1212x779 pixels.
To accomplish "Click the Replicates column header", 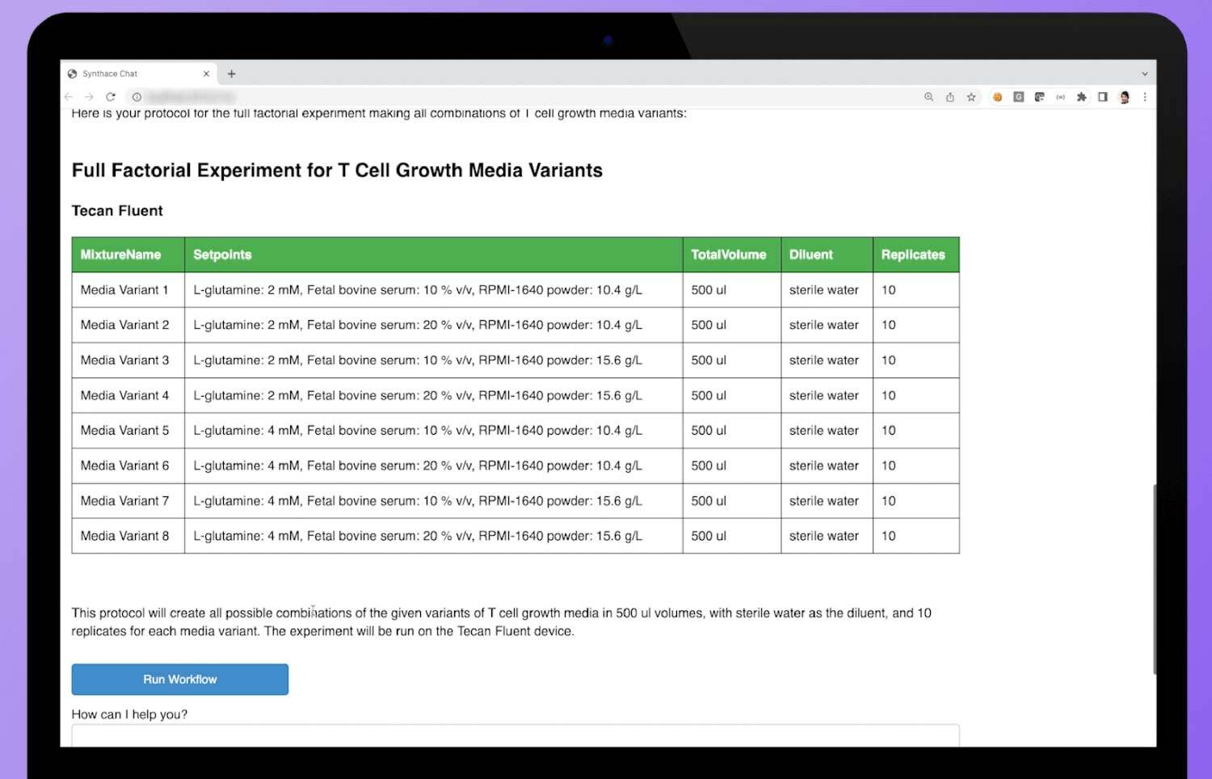I will point(913,255).
